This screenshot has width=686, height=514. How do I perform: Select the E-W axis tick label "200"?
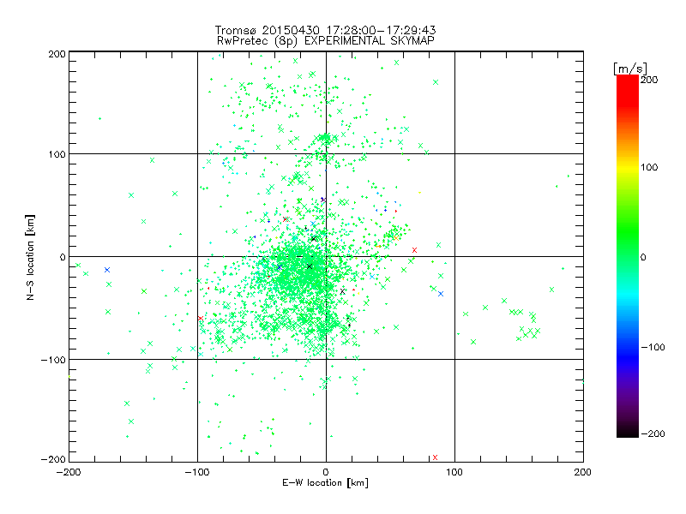point(583,472)
